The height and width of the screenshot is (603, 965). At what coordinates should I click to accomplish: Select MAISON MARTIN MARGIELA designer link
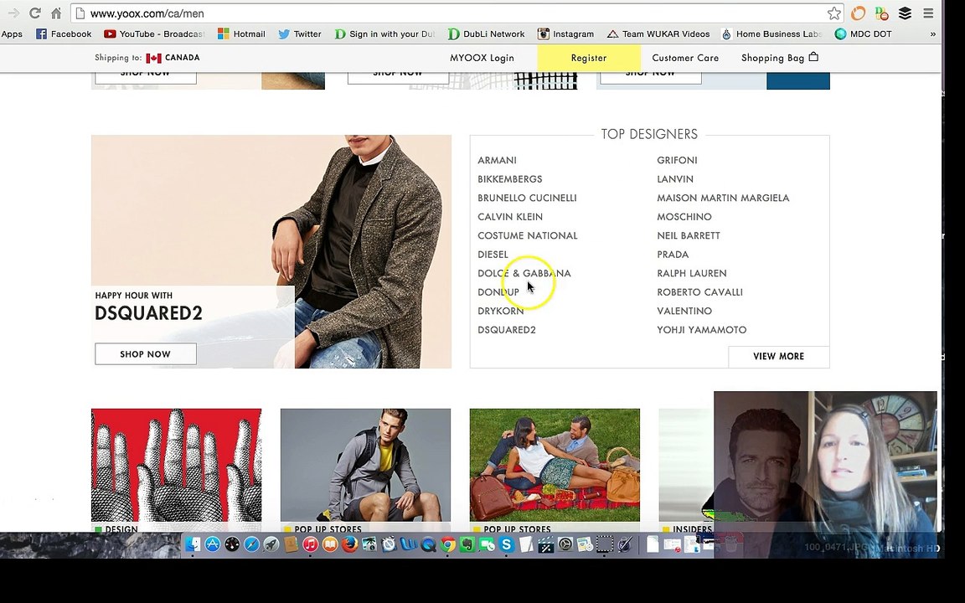pos(723,198)
